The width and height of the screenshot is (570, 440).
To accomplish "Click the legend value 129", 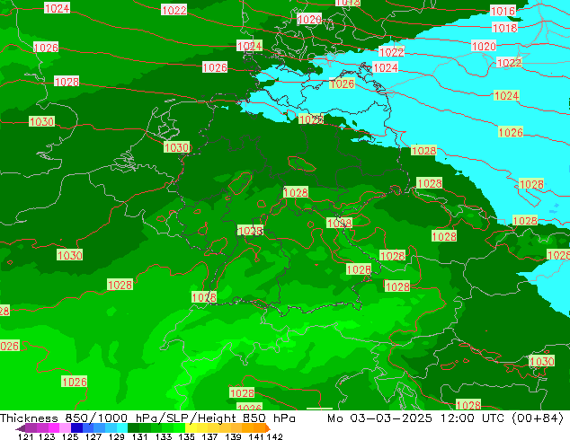I will tap(117, 436).
